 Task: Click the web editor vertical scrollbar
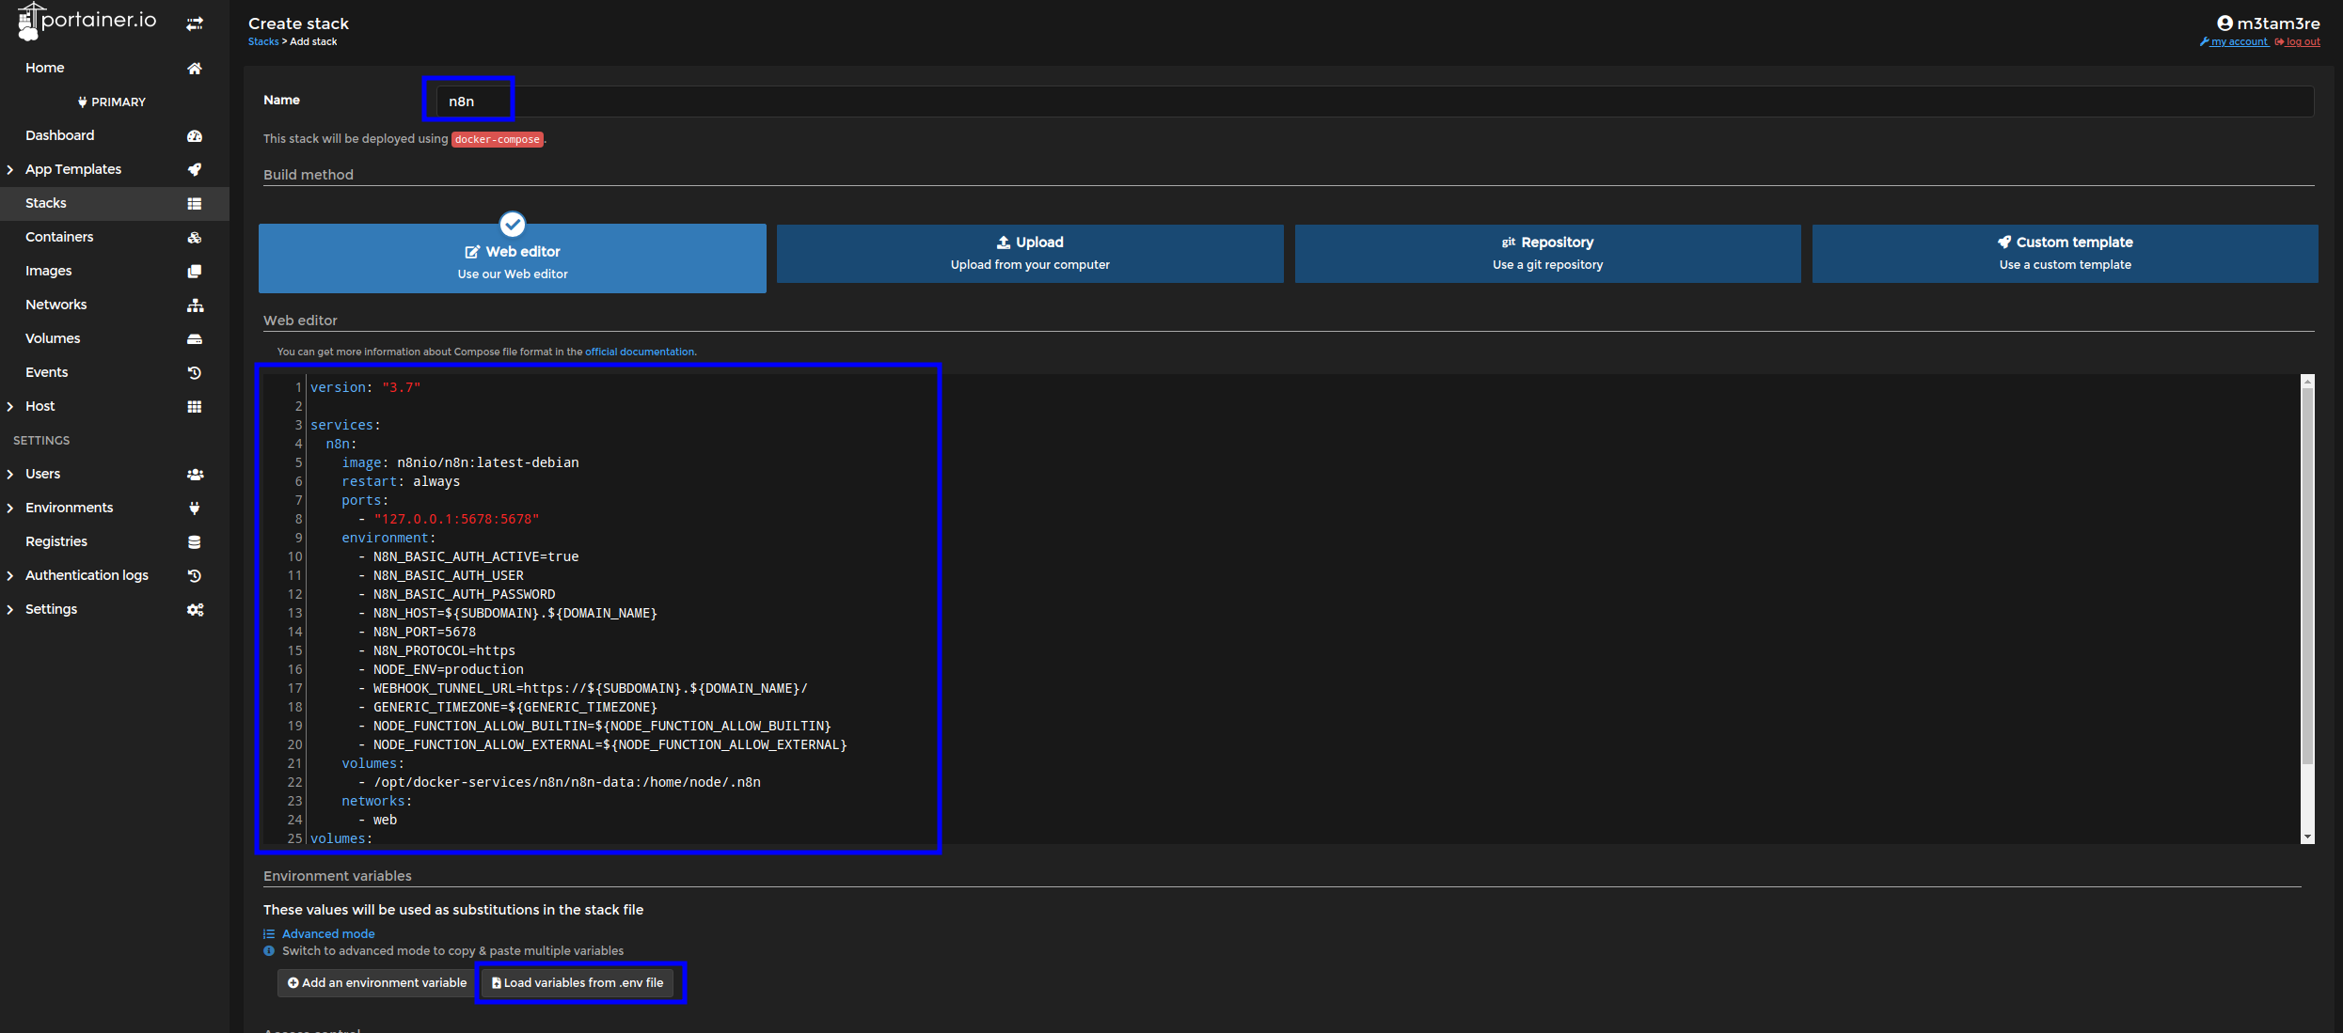point(2307,575)
